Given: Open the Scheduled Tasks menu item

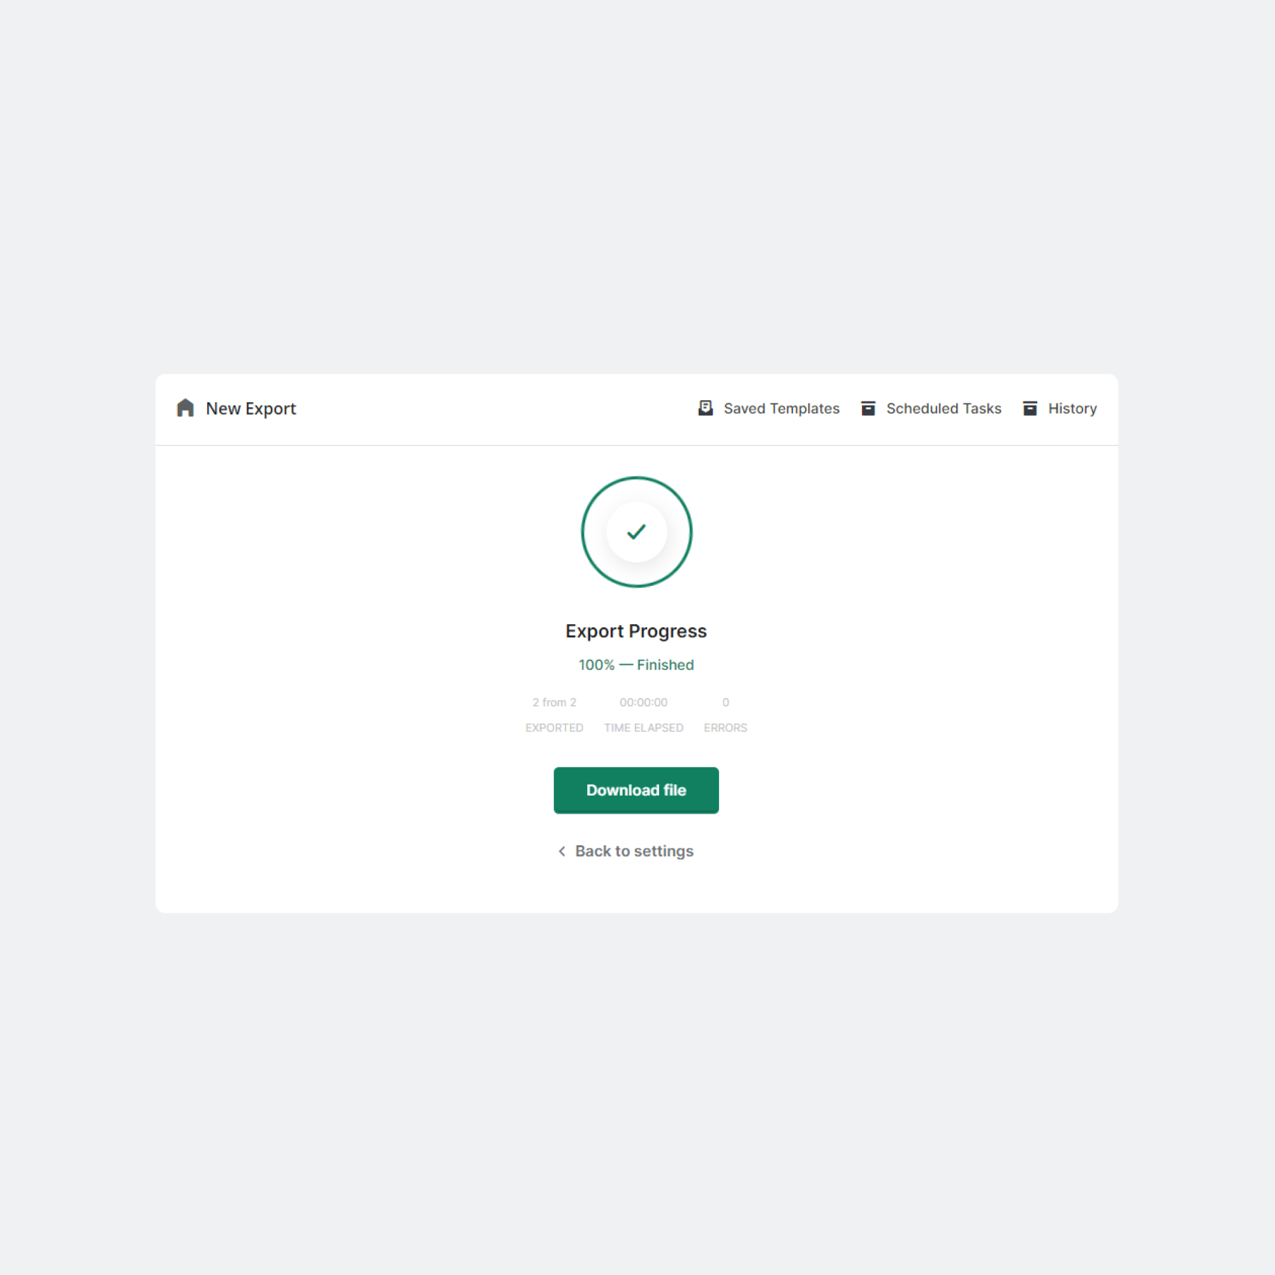Looking at the screenshot, I should [x=931, y=409].
